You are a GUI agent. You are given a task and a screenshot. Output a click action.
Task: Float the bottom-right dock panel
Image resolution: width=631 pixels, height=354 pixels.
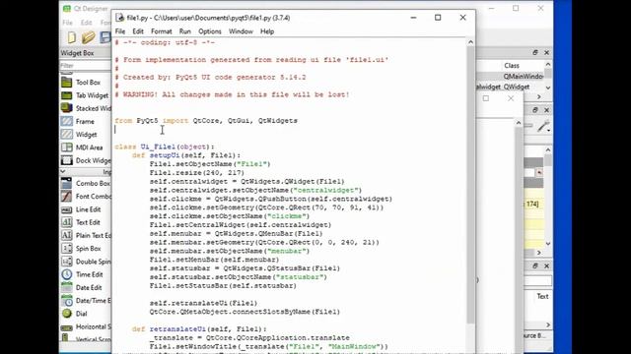(x=535, y=265)
